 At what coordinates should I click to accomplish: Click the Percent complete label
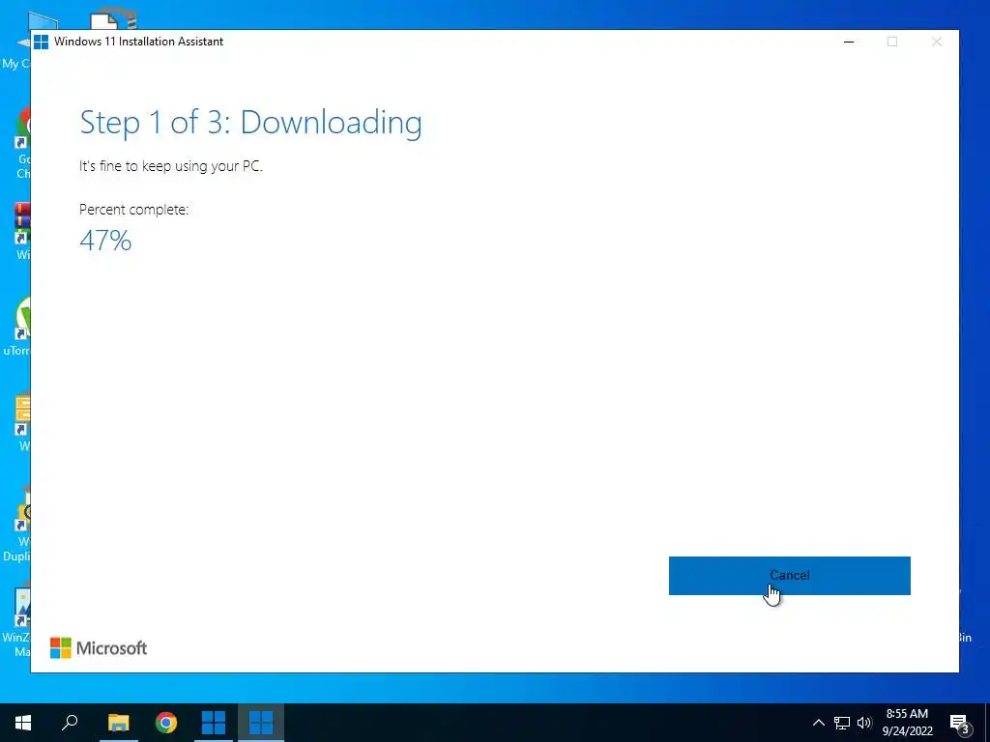tap(133, 210)
